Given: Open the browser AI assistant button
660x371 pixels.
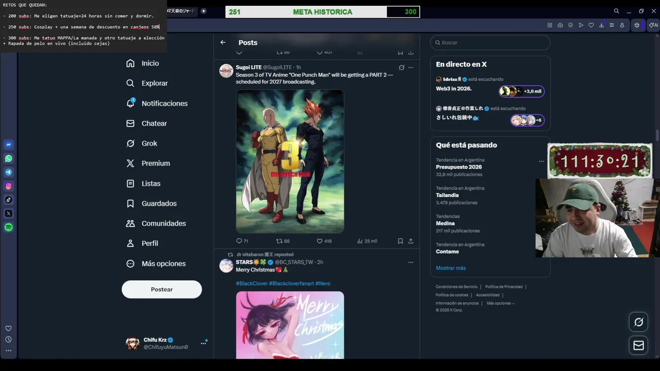Looking at the screenshot, I should coord(653,25).
